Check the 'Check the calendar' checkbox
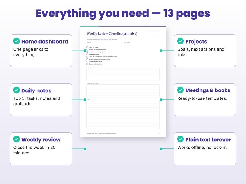 pos(87,57)
